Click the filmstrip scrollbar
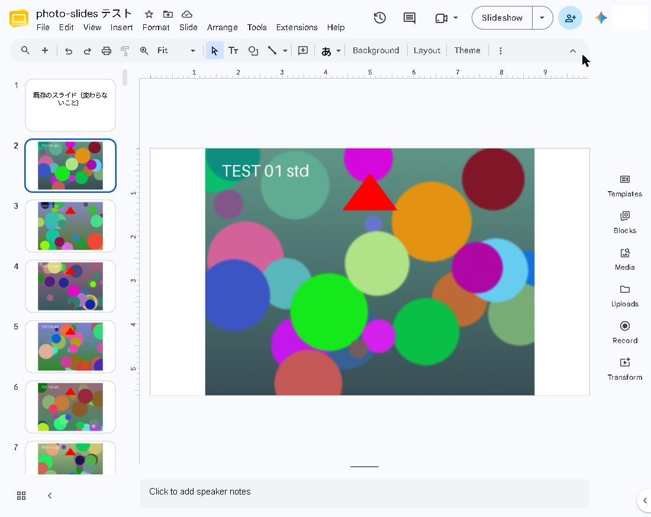Viewport: 651px width, 517px height. [124, 77]
